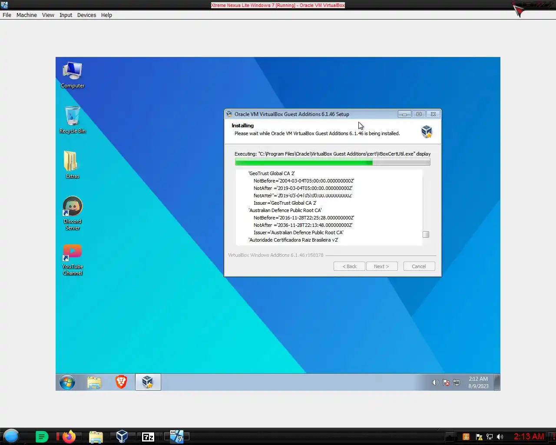Select NotBefore='2016-11-28T22:25:28' log line

point(304,218)
